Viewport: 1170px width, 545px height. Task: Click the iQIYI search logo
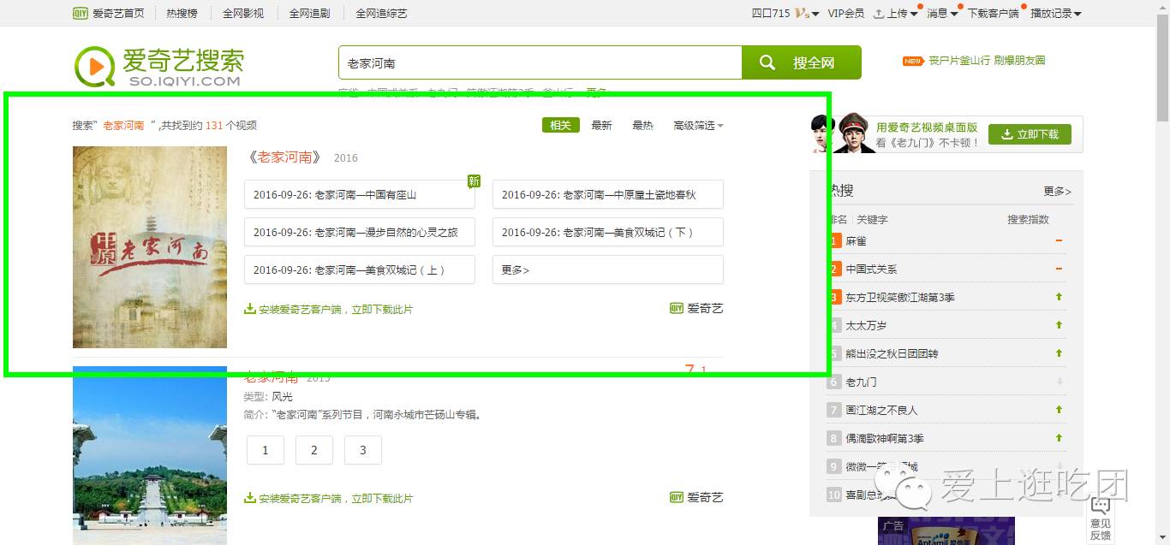coord(159,65)
